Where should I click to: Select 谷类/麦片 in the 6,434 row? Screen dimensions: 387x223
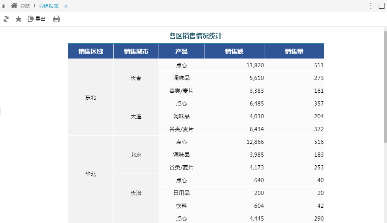tap(181, 129)
